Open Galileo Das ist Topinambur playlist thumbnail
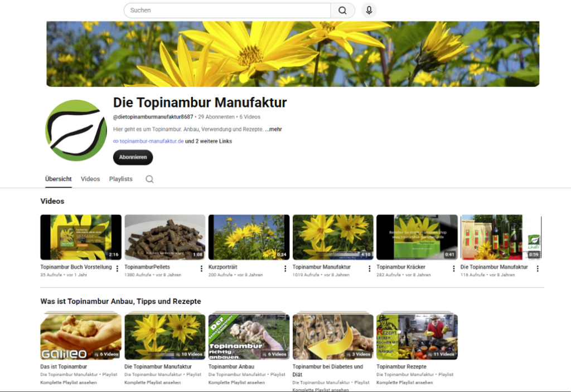The height and width of the screenshot is (392, 571). click(x=81, y=337)
